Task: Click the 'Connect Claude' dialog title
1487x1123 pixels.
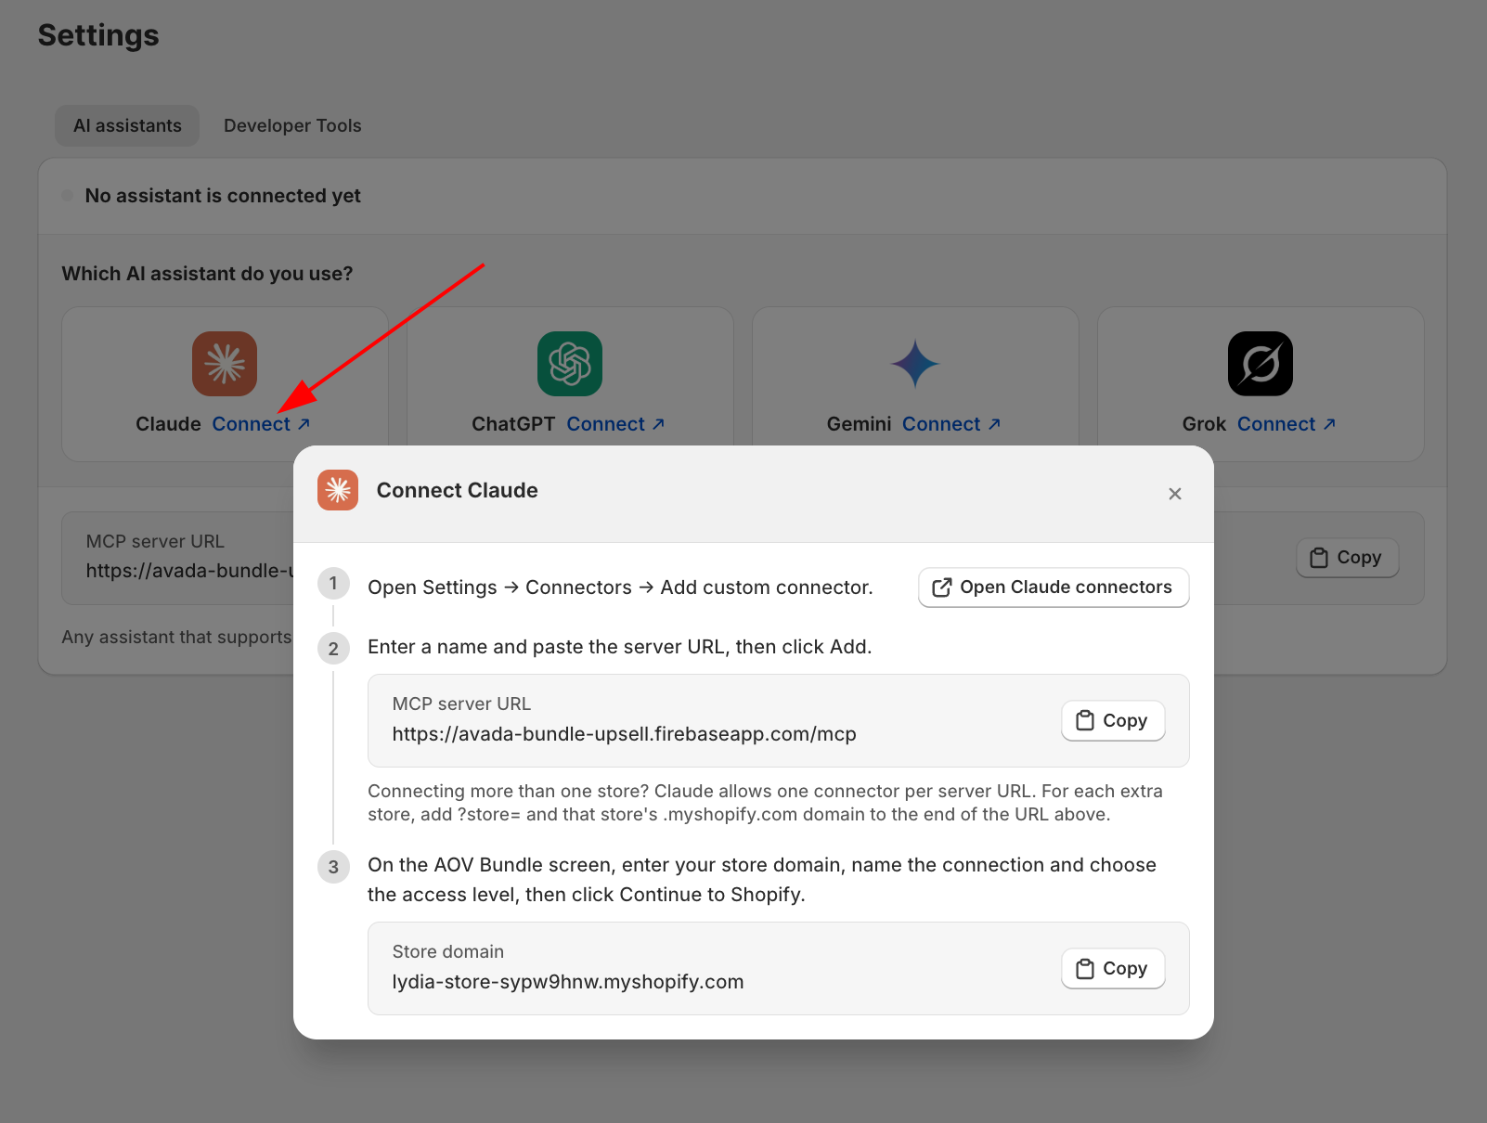Action: (x=458, y=490)
